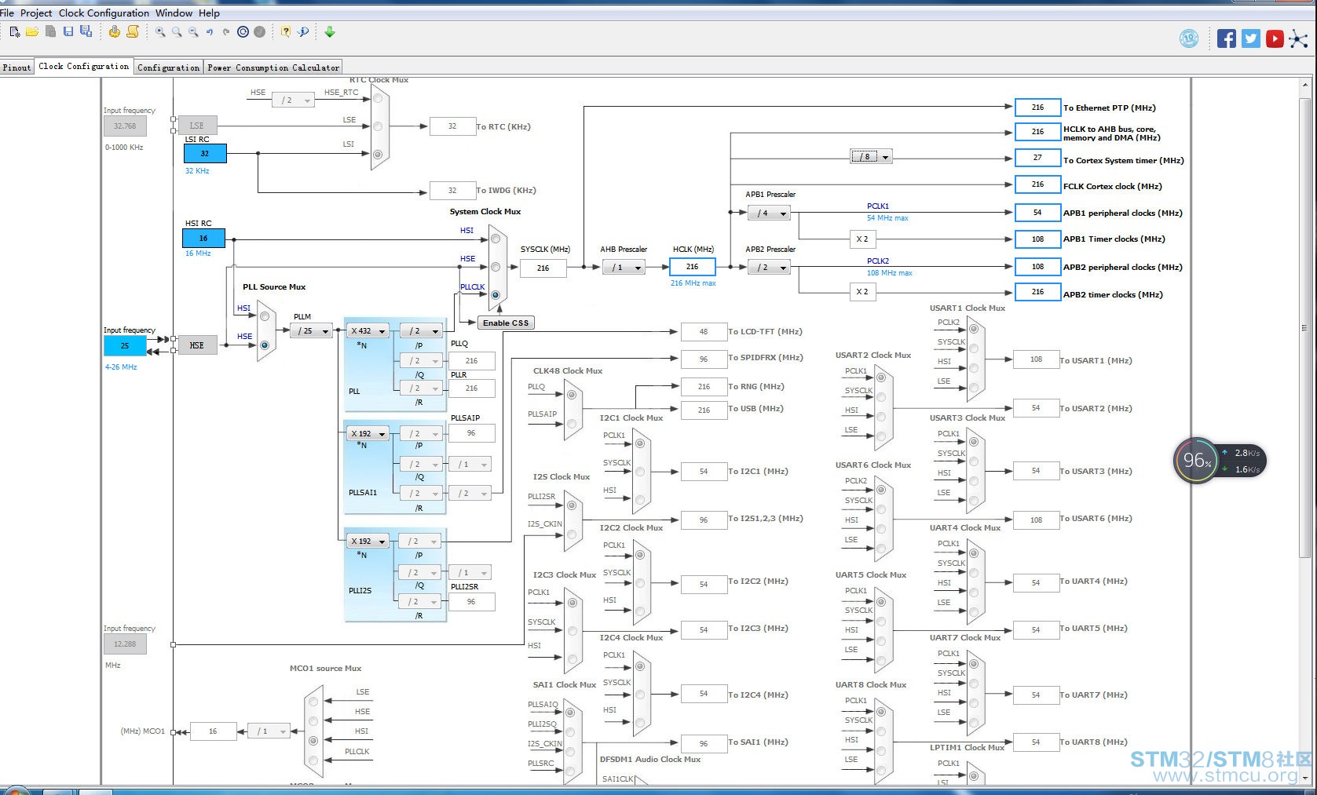Click the 10th anniversary badge icon

click(x=1189, y=38)
